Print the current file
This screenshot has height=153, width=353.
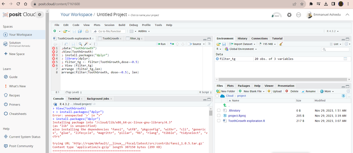pos(87,31)
